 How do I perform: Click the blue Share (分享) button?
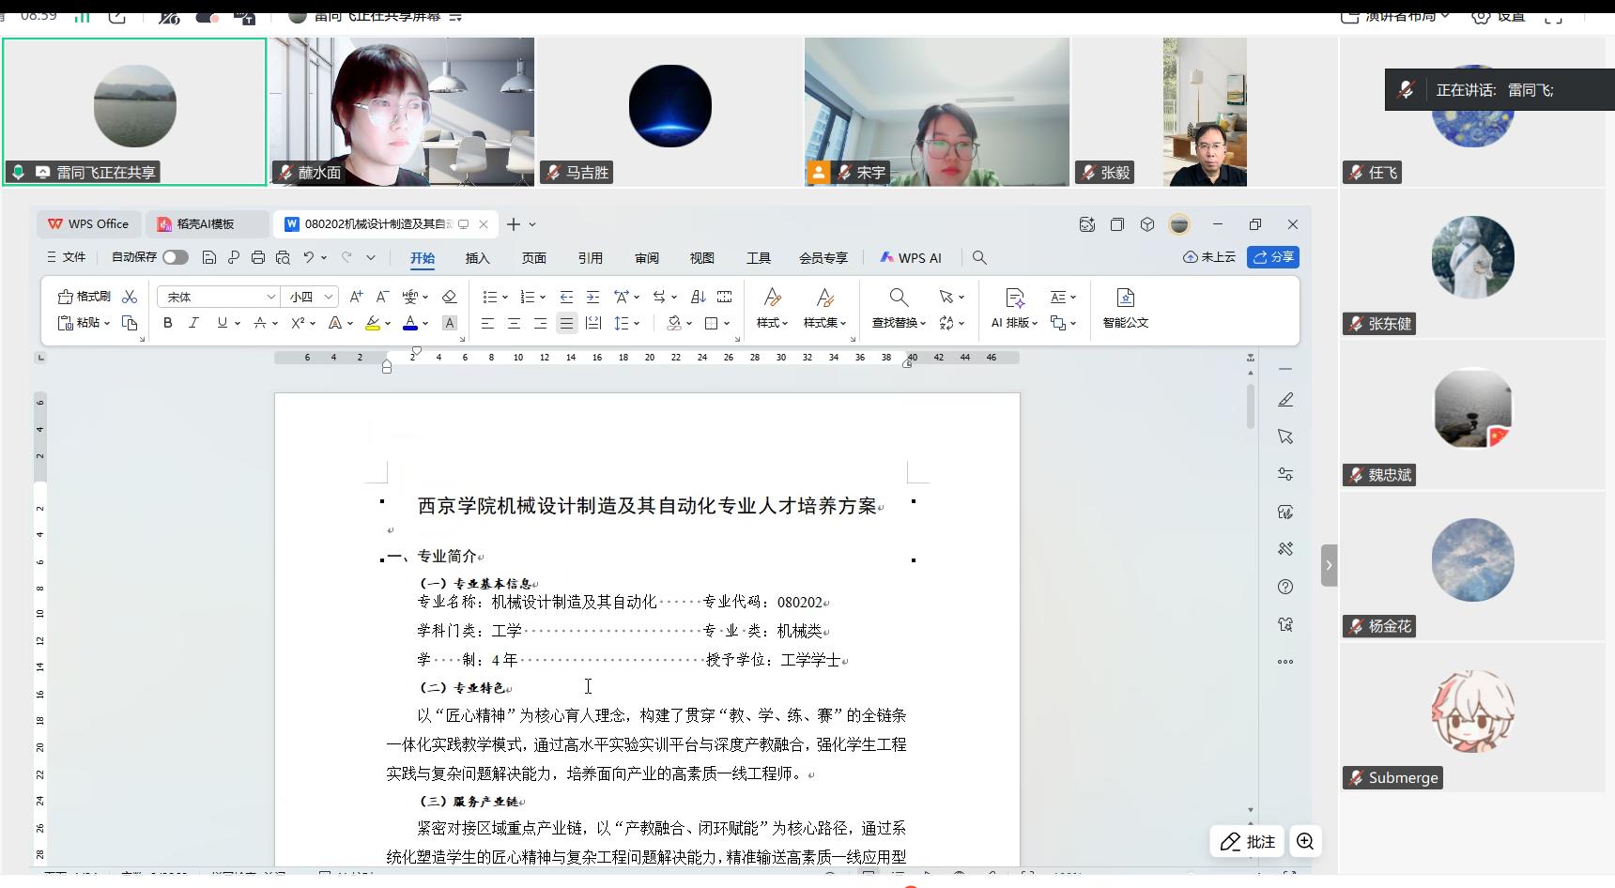pyautogui.click(x=1272, y=257)
